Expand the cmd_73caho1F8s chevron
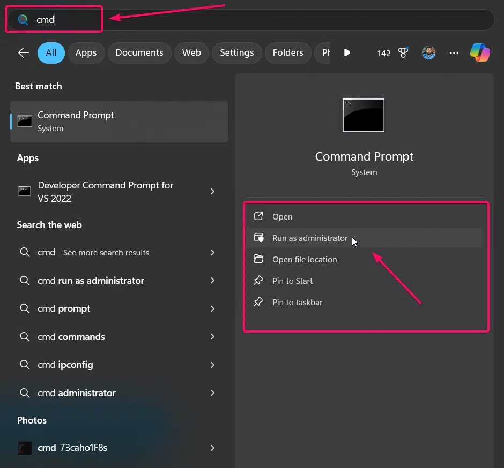 [212, 448]
